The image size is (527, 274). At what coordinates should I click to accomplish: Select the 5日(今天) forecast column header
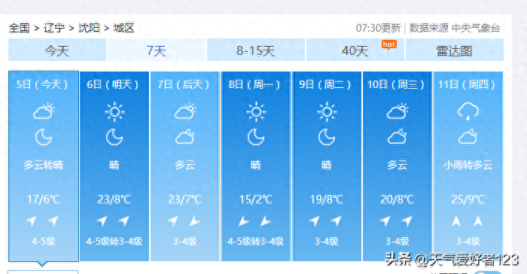(x=42, y=84)
